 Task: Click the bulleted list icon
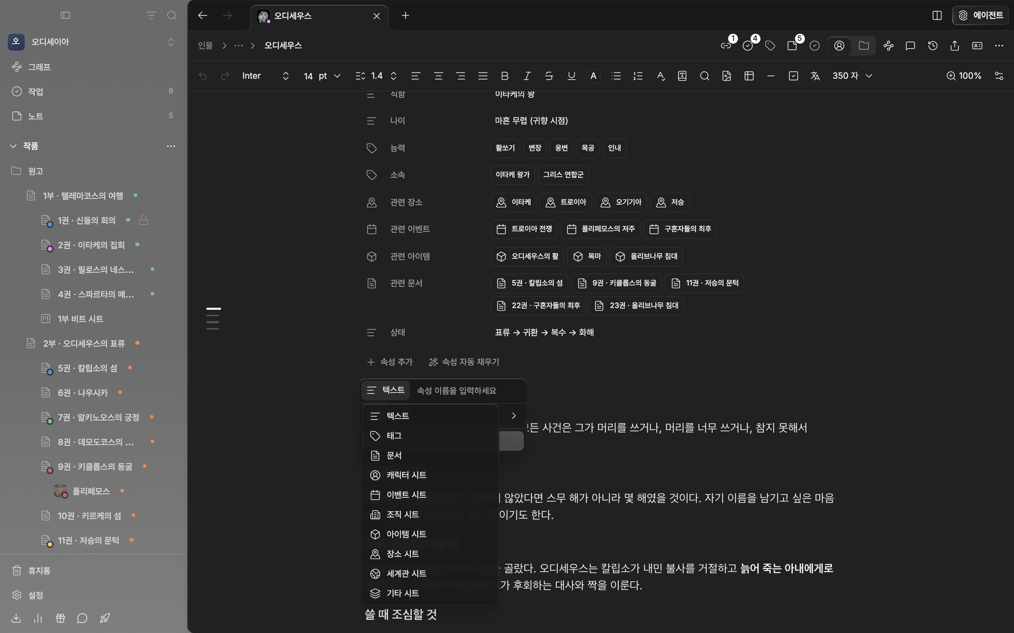(x=615, y=76)
